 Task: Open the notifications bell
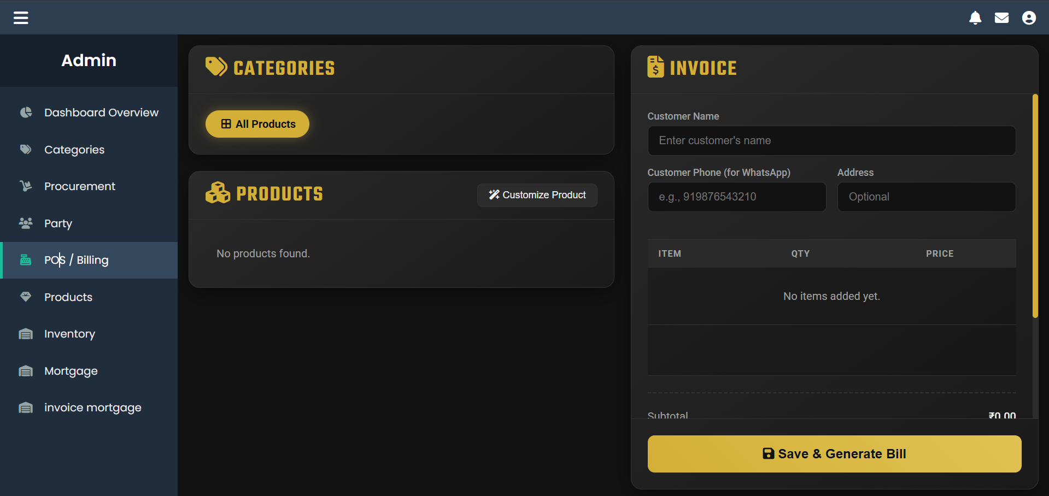coord(975,18)
